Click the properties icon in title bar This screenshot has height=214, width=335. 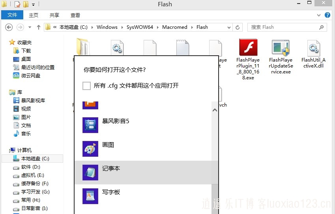(17, 4)
